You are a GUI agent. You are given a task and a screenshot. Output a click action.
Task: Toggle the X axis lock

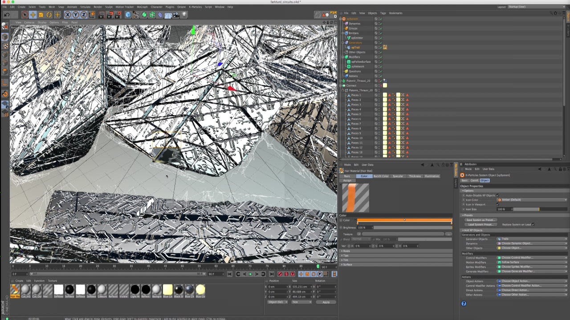click(68, 15)
